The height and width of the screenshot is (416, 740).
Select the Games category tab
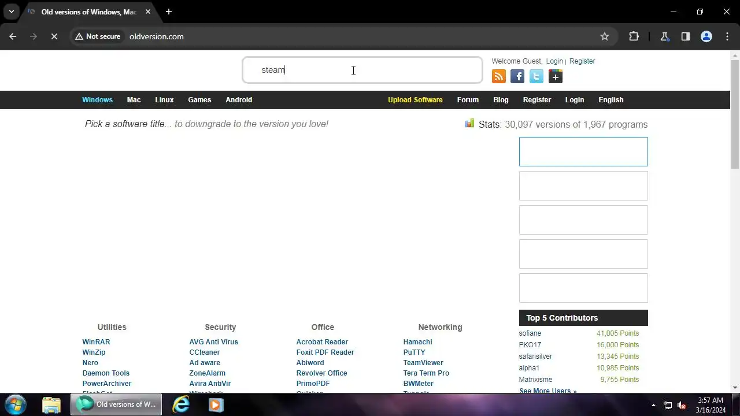click(199, 100)
